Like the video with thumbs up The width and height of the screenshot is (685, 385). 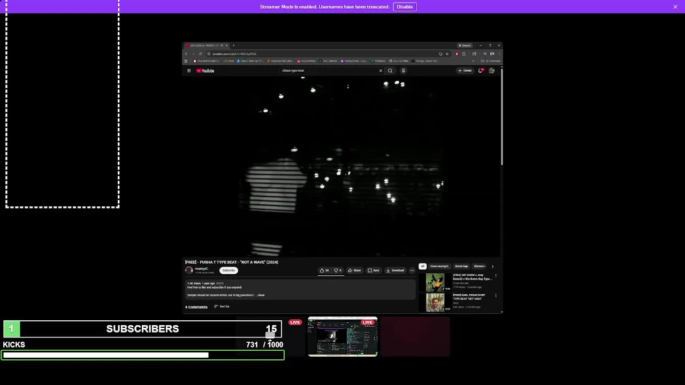tap(324, 271)
